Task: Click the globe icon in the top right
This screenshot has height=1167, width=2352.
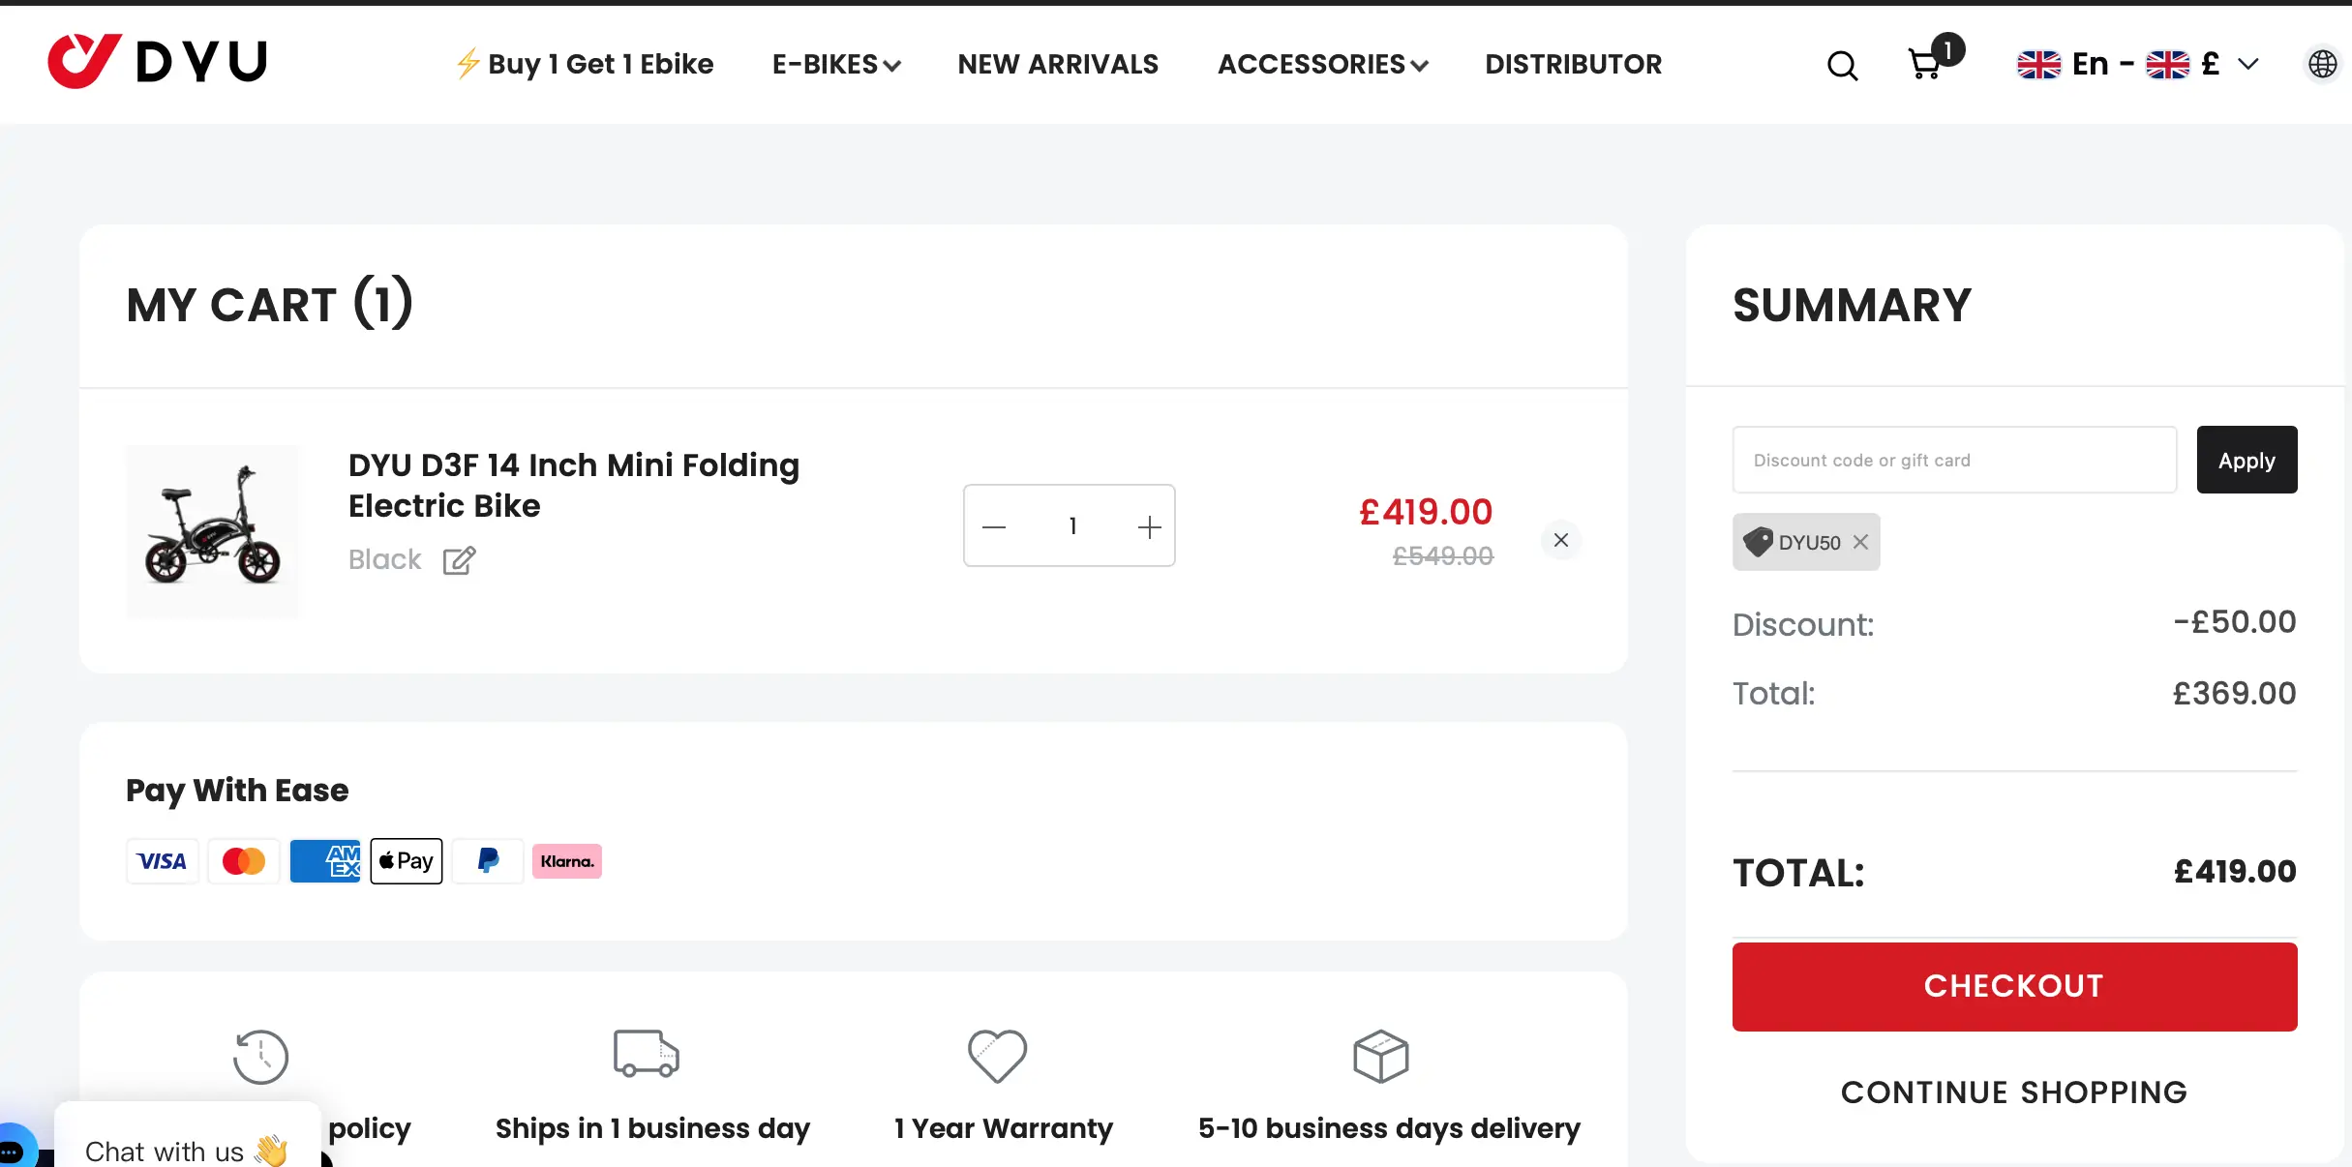Action: (x=2321, y=65)
